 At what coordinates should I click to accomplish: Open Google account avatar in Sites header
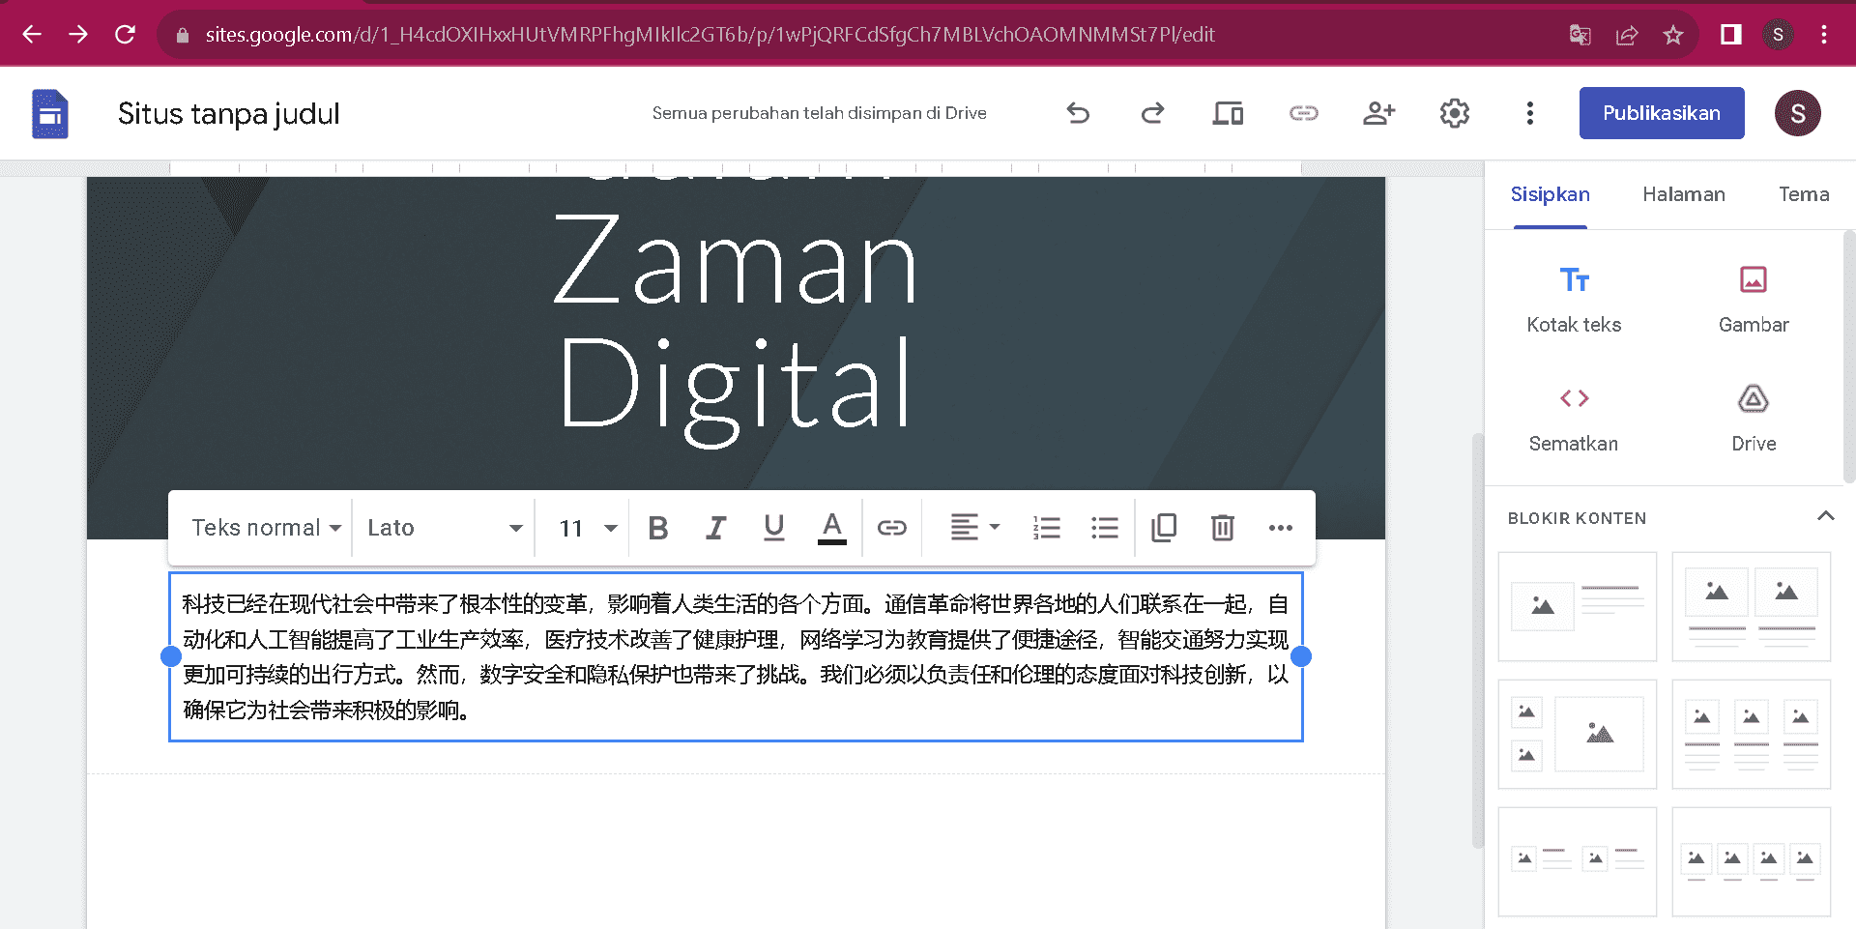[x=1798, y=113]
